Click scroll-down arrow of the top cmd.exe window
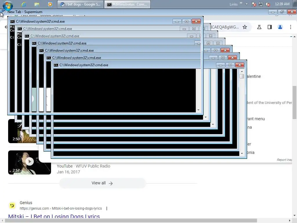Screen dimensions: 297x223 [198, 110]
